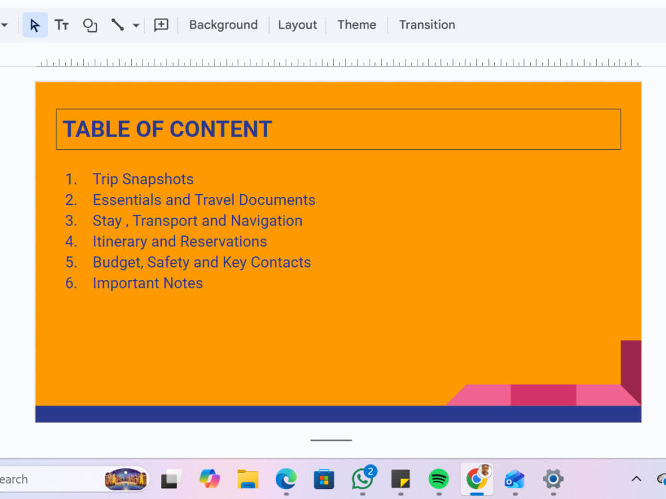Click the search highlight image in taskbar
This screenshot has height=499, width=666.
click(126, 479)
